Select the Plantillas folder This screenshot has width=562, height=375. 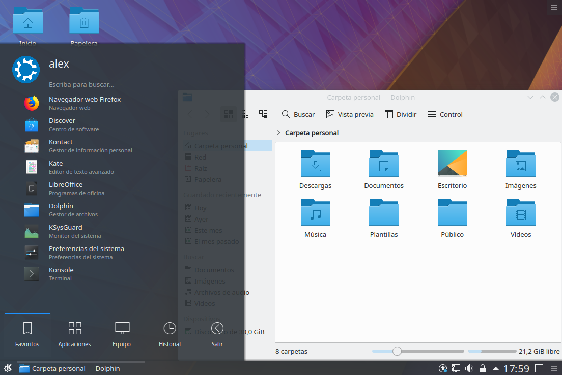point(384,218)
